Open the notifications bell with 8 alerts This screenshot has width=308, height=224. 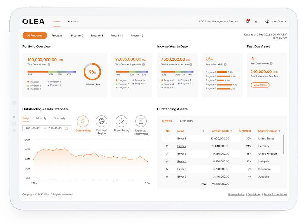point(247,21)
